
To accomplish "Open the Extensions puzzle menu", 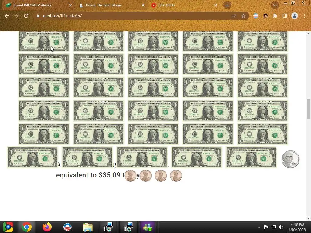I will [x=275, y=16].
